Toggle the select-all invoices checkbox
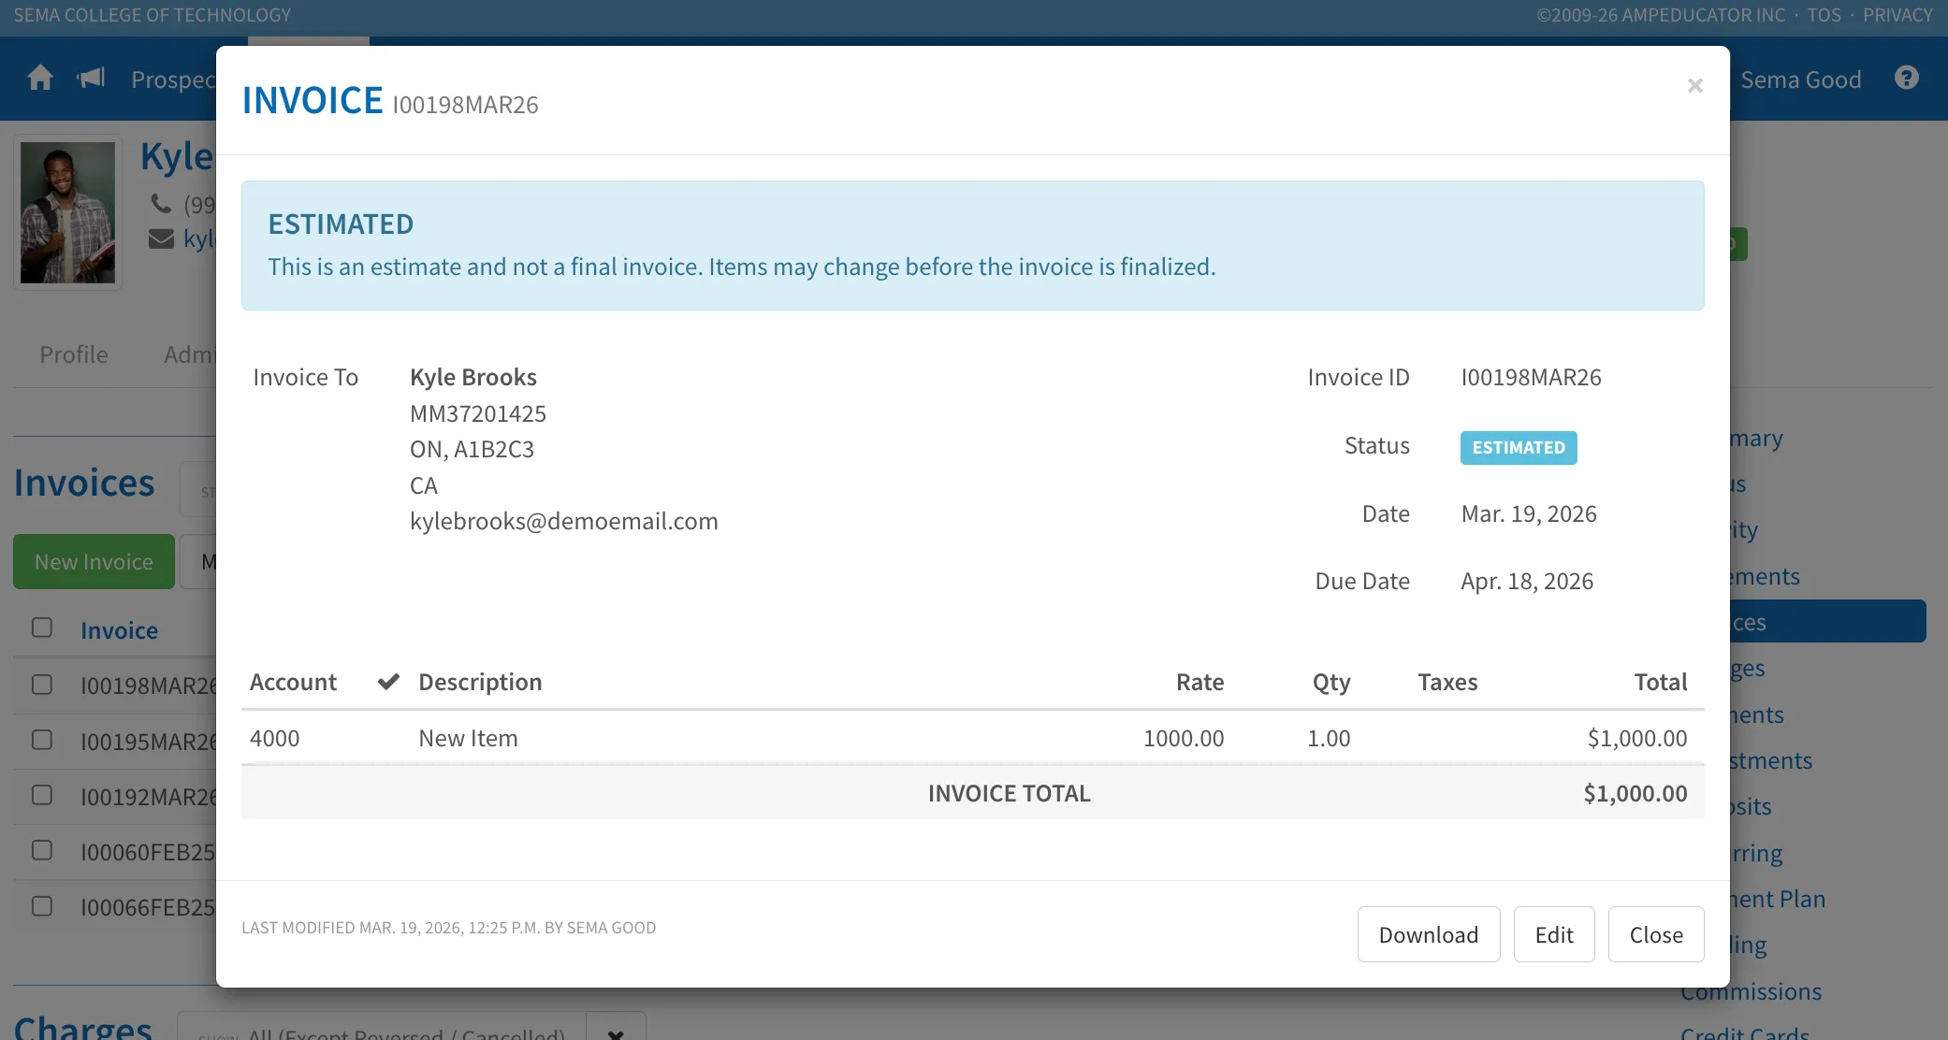 [42, 628]
